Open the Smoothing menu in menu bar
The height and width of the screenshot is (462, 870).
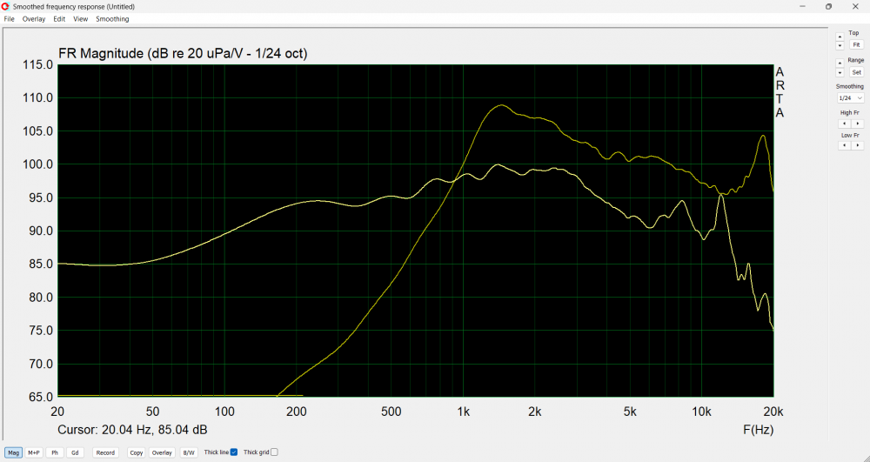coord(112,19)
